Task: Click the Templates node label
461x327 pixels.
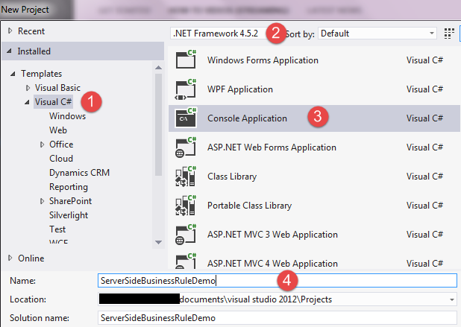Action: click(42, 74)
